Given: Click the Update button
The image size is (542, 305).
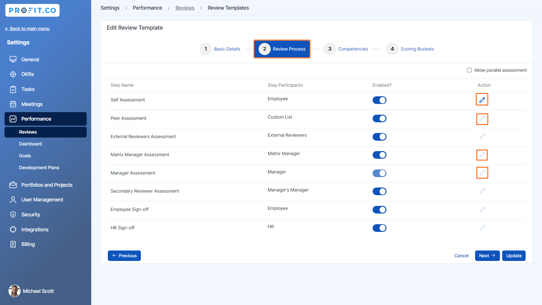Looking at the screenshot, I should point(513,256).
